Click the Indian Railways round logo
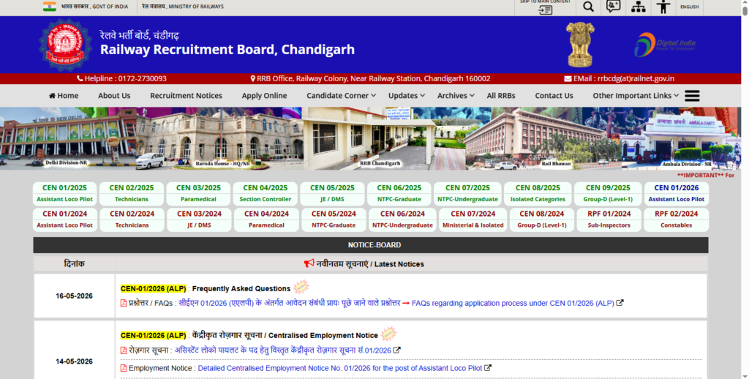 65,45
